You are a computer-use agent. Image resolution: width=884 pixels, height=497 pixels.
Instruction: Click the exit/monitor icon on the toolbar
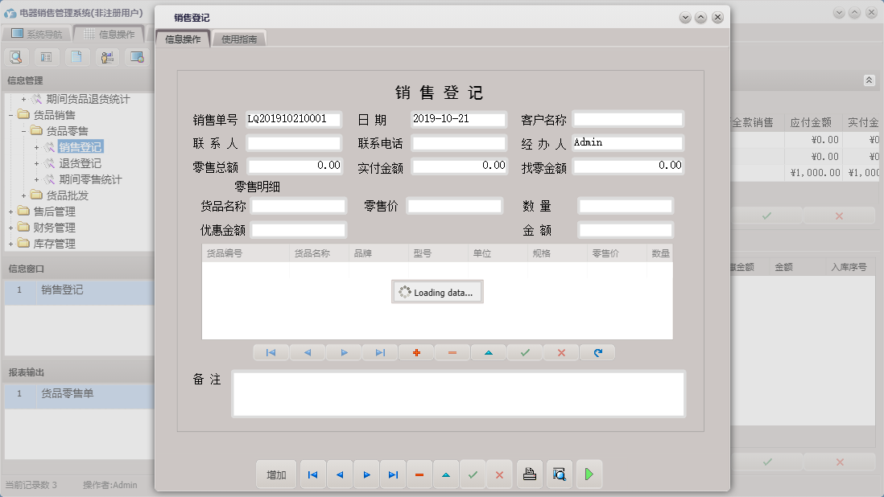click(x=135, y=57)
